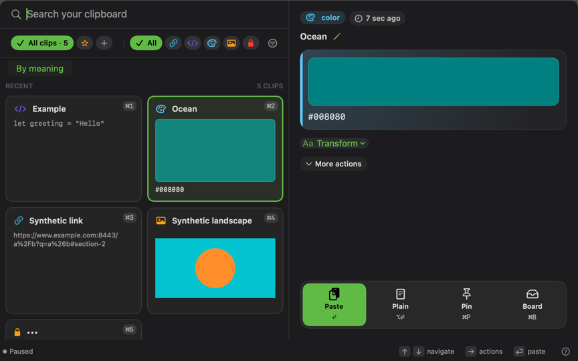Open the Transform dropdown

334,143
